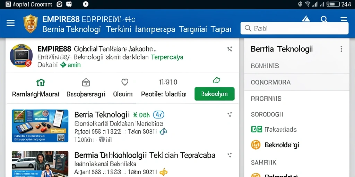Open the hamburger menu in blue header
The image size is (355, 177).
pos(10,23)
